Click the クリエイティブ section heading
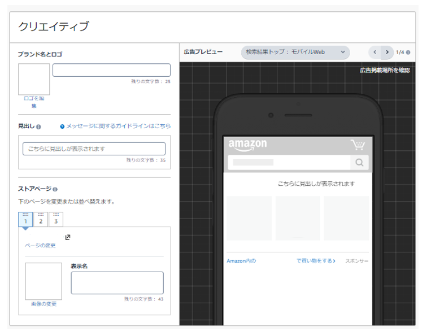Image resolution: width=431 pixels, height=336 pixels. (54, 27)
